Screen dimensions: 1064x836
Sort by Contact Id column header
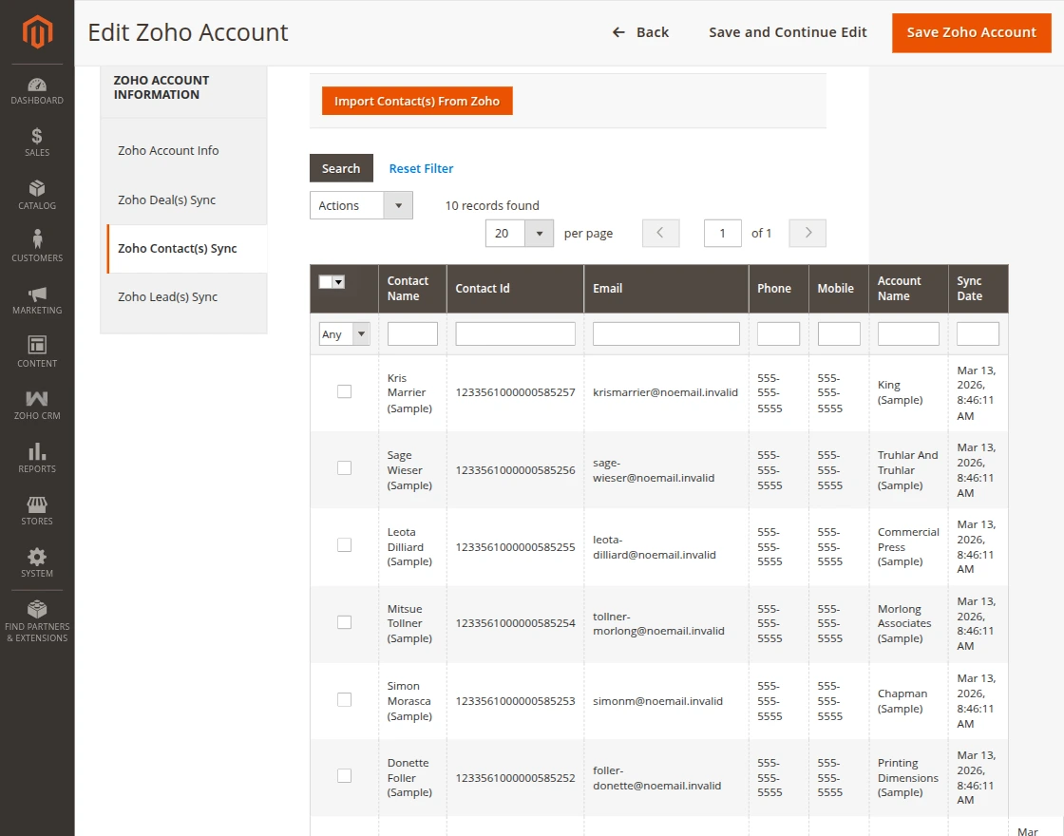[x=515, y=289]
